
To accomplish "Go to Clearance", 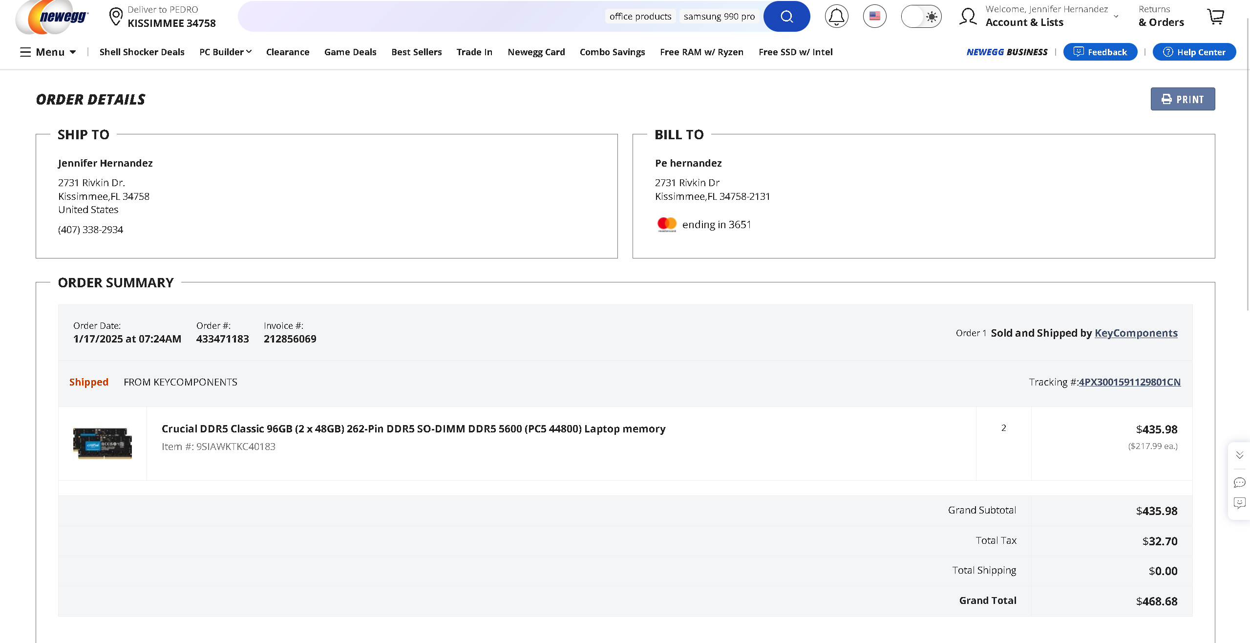I will click(288, 52).
